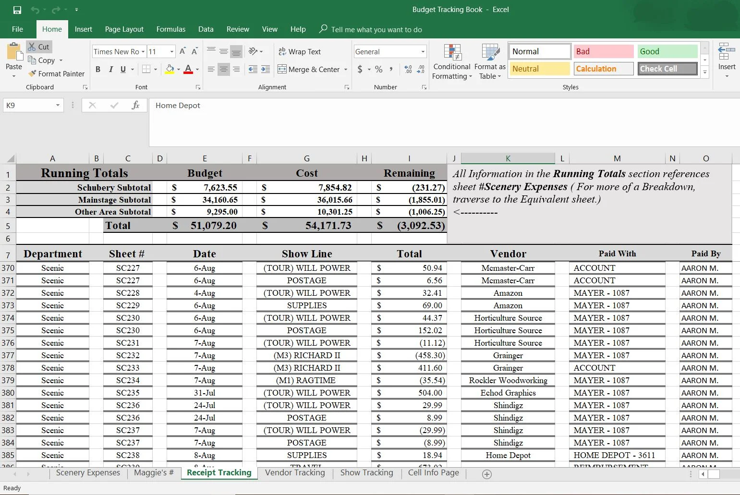Click the formula bar showing Home Depot
Screen dimensions: 740x495
444,122
